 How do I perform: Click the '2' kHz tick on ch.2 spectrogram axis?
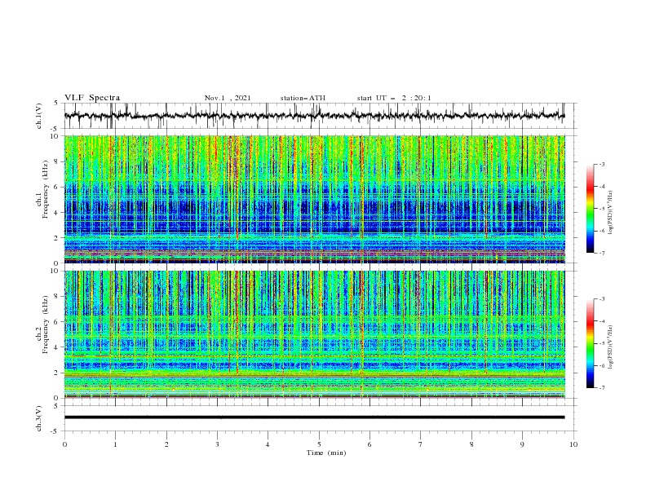click(57, 373)
